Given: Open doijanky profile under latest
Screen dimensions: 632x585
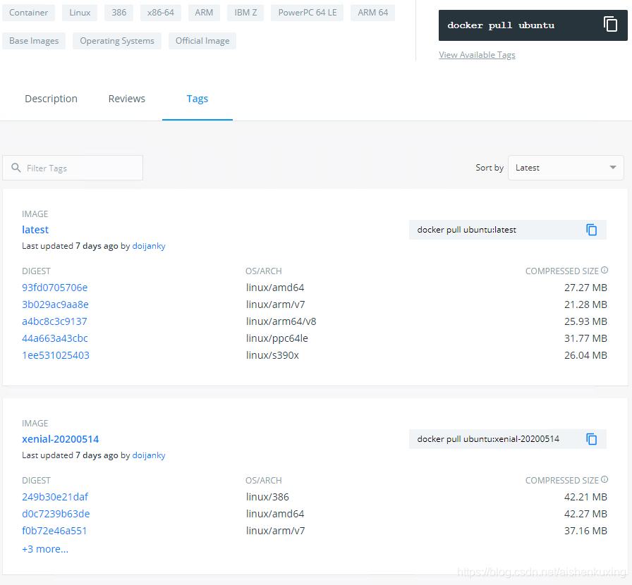Looking at the screenshot, I should (x=149, y=246).
